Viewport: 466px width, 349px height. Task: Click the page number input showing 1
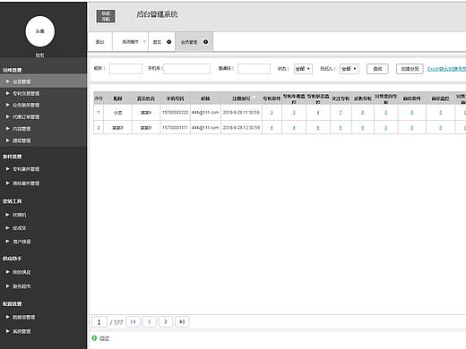tap(99, 322)
